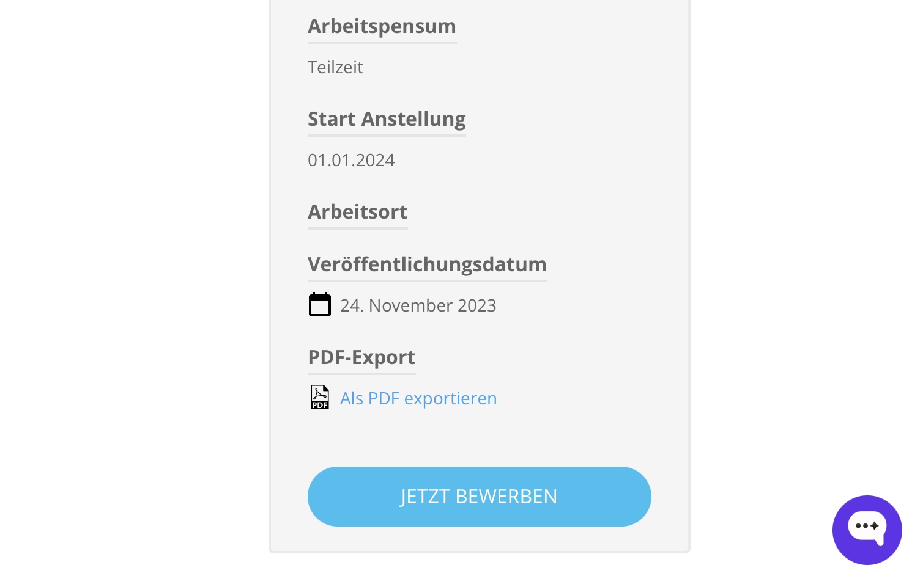Click the word 'JETZT' on the apply button
Screen dimensions: 923x576
pos(426,497)
